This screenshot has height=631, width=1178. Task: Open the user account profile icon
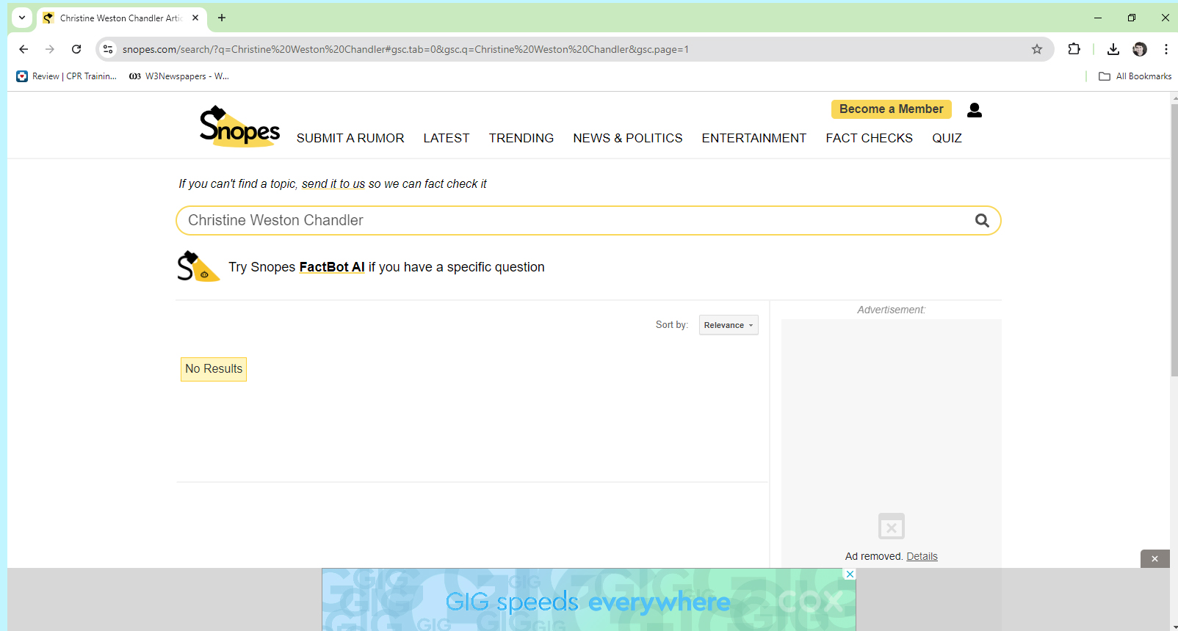tap(974, 110)
